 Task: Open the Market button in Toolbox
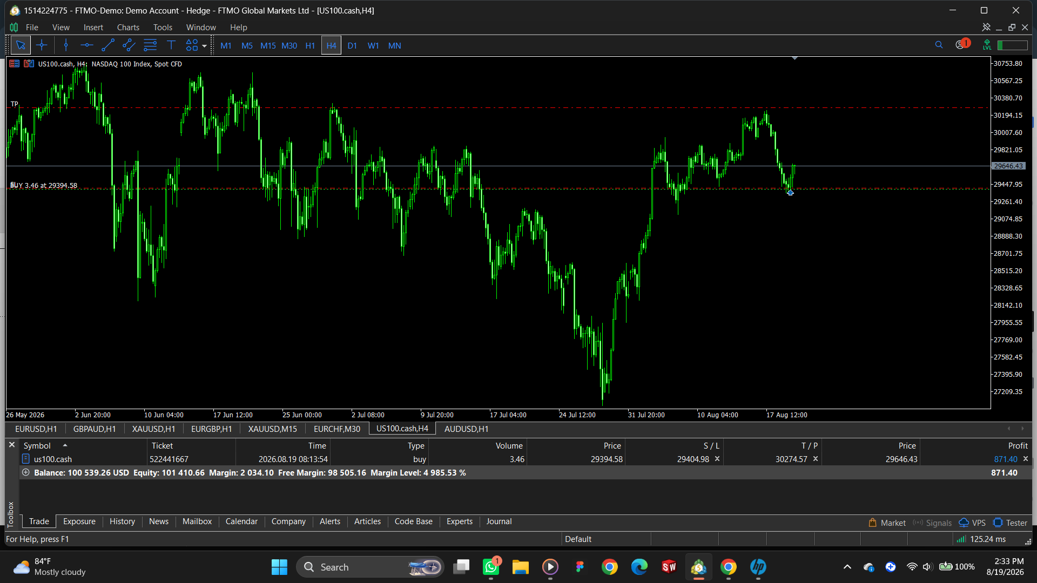click(887, 523)
